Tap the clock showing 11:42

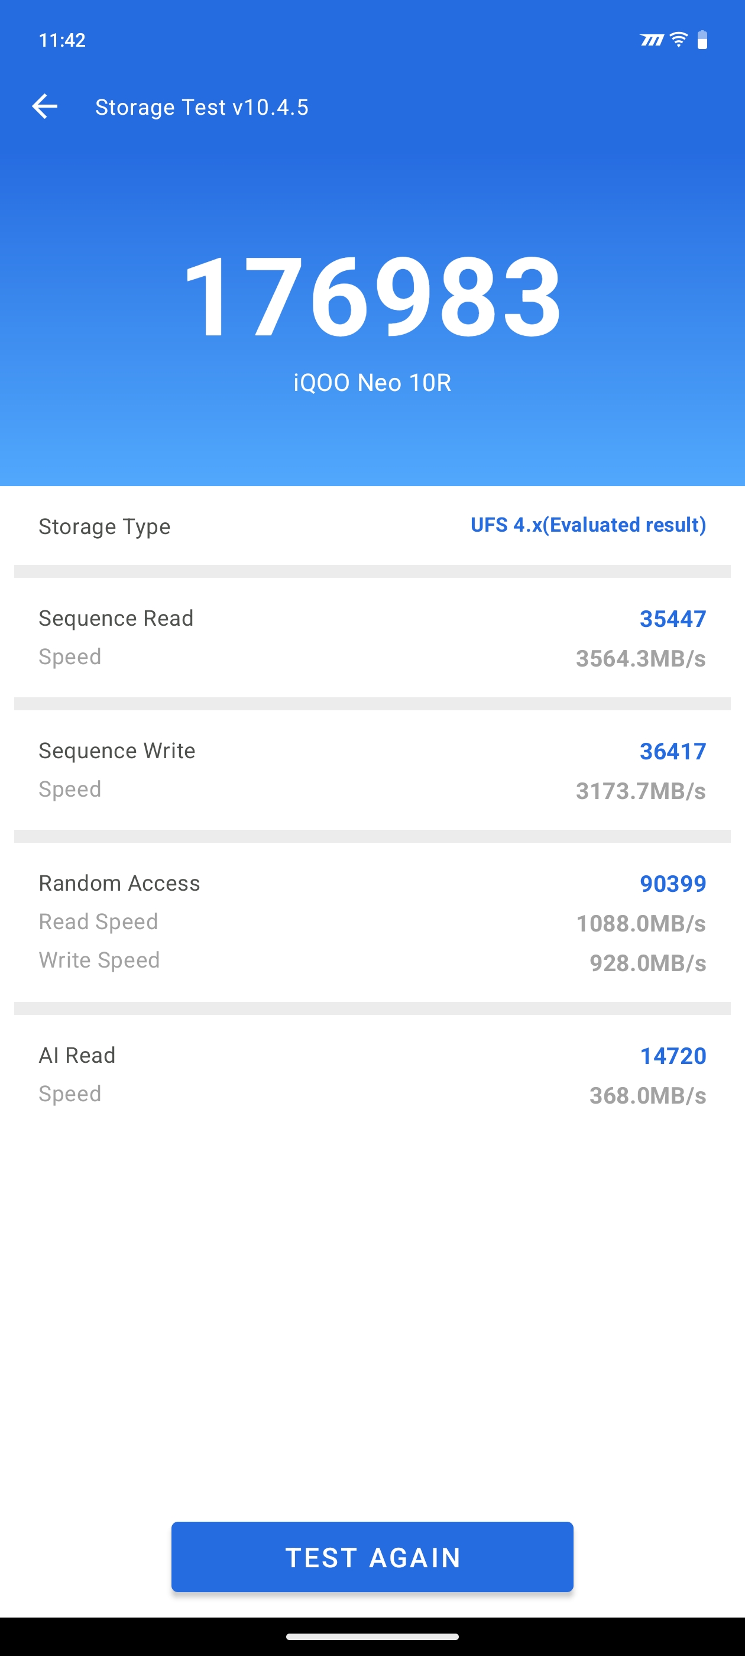pos(61,40)
